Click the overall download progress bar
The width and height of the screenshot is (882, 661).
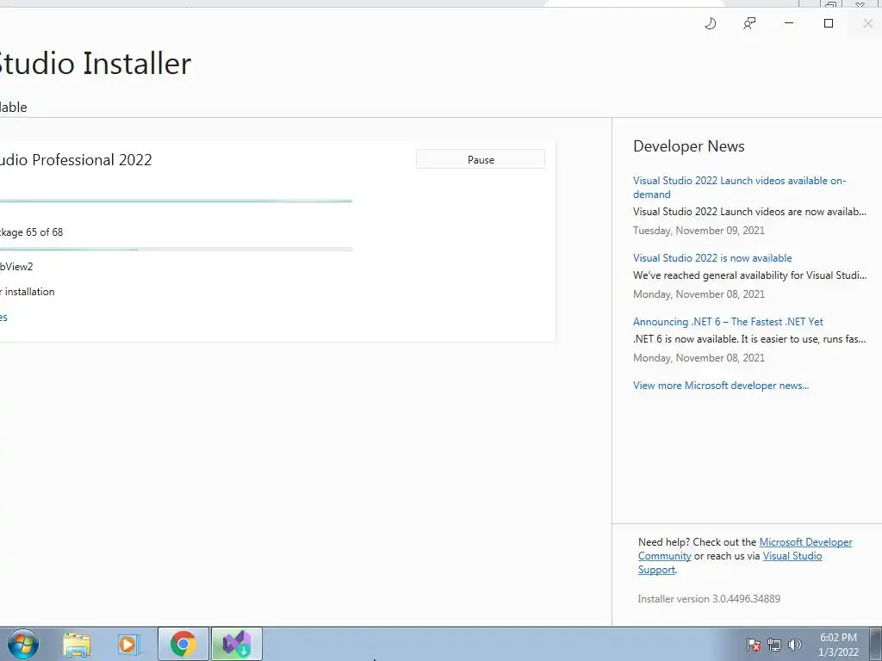point(176,201)
